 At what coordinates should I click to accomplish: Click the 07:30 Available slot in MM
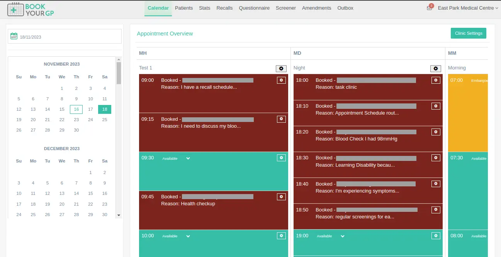click(x=468, y=191)
